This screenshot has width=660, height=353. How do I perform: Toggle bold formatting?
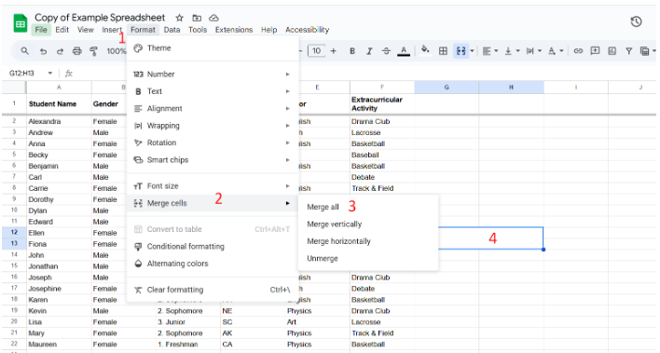click(x=352, y=51)
